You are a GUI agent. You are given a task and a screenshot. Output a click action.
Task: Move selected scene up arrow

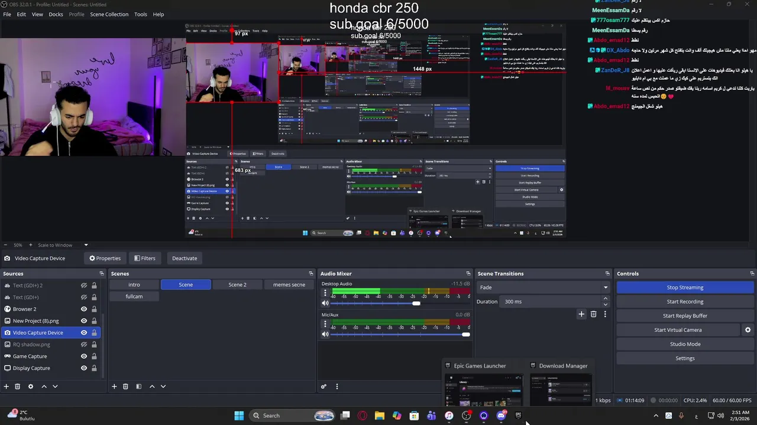(152, 387)
